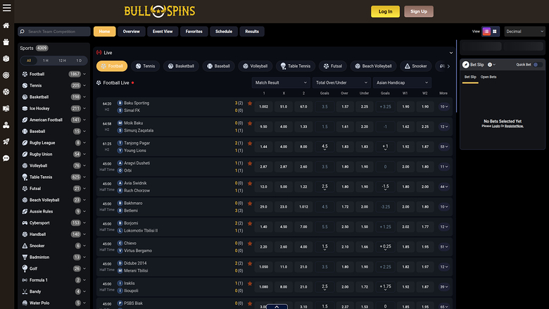Select the All time filter
This screenshot has width=549, height=309.
29,61
